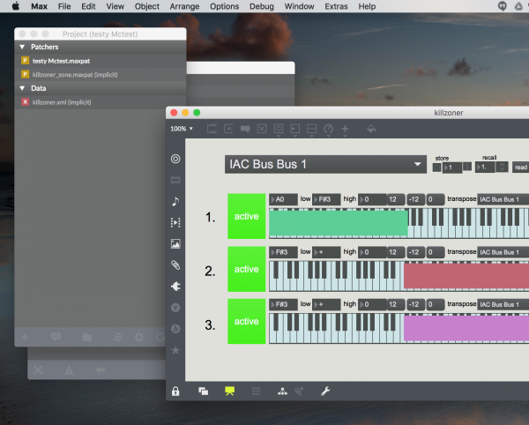Viewport: 529px width, 425px height.
Task: Add a message box from top toolbar
Action: (228, 129)
